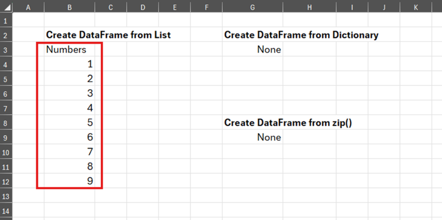Select row 12 header
442x220 pixels.
[x=6, y=182]
